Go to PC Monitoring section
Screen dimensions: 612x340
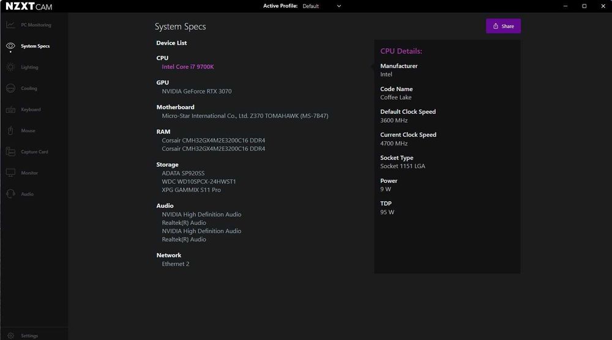[36, 25]
